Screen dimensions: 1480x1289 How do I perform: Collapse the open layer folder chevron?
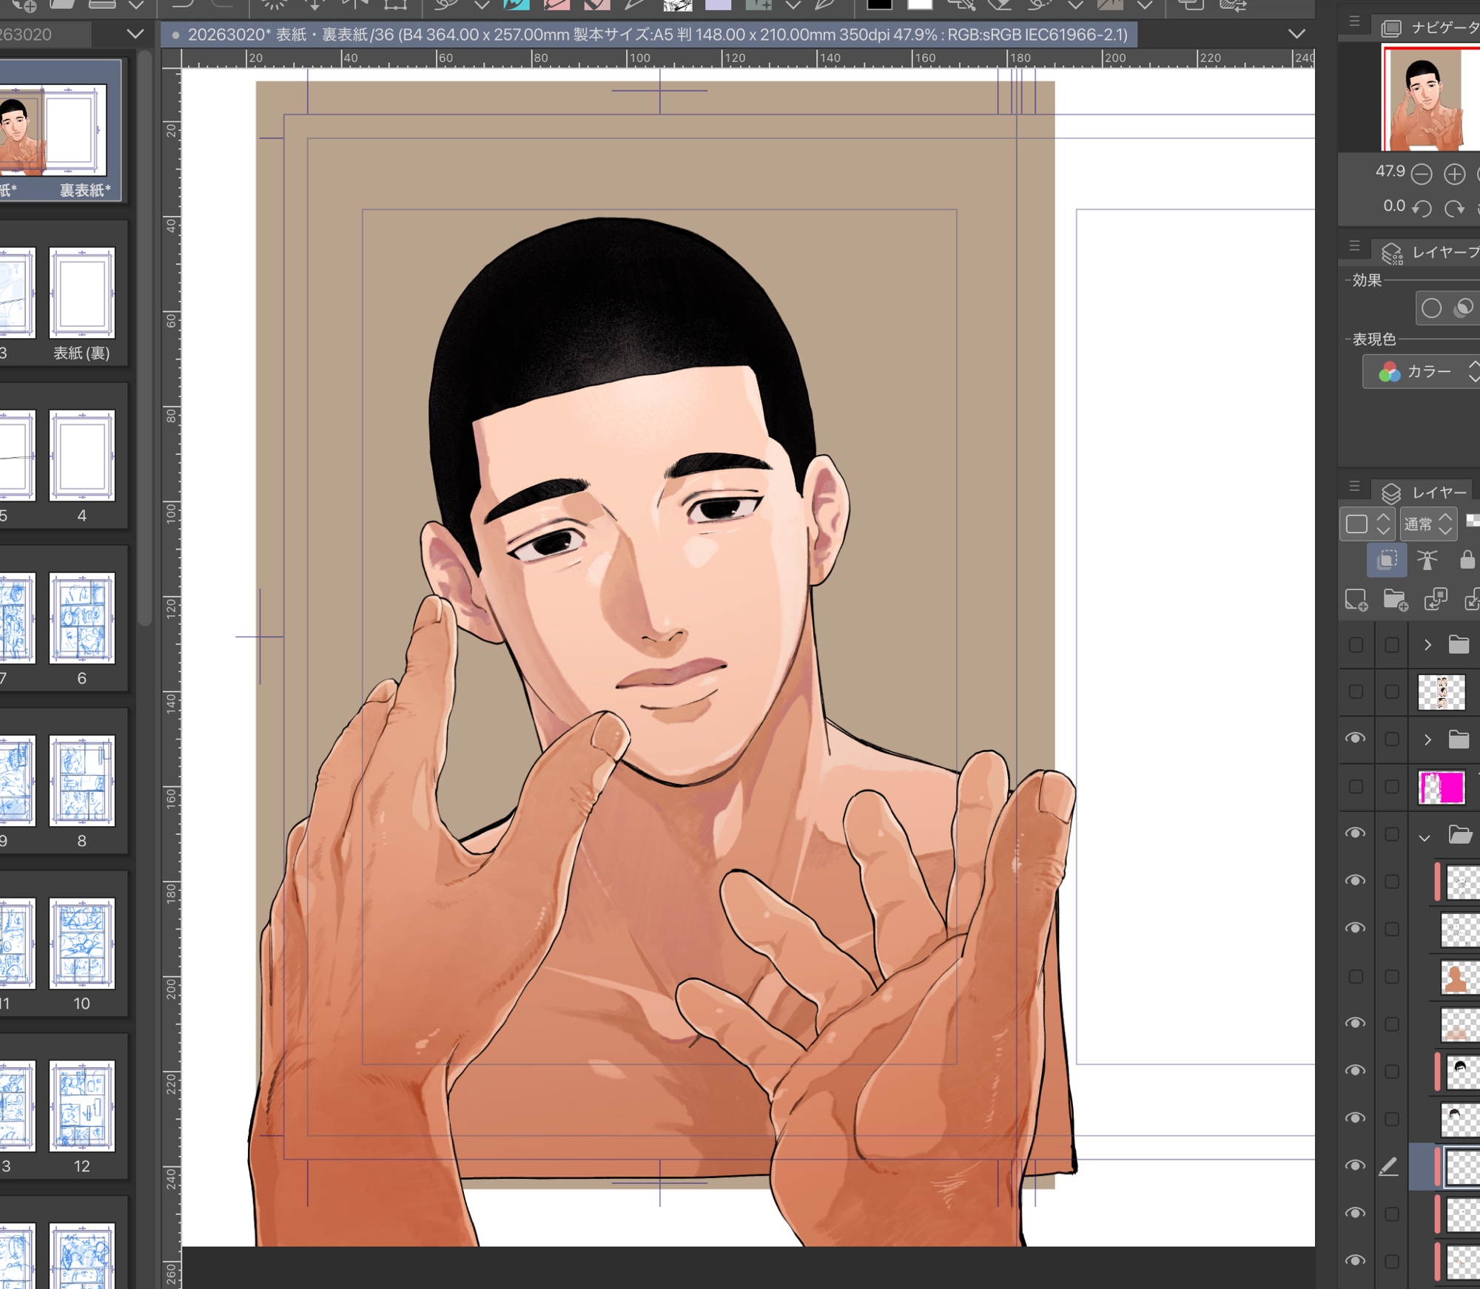(x=1424, y=837)
